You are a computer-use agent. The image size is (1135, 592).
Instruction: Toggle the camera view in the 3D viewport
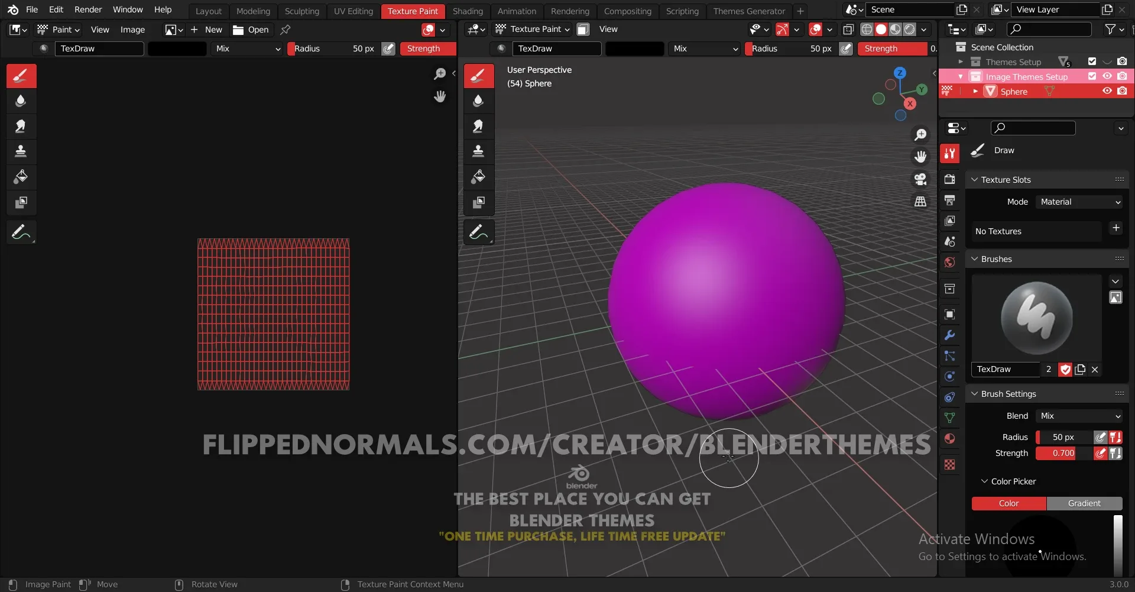pyautogui.click(x=920, y=179)
